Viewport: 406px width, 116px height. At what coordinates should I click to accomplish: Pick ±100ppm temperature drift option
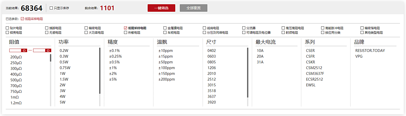click(x=167, y=68)
